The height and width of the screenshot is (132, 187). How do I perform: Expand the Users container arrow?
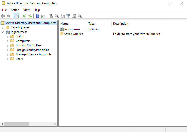8,59
